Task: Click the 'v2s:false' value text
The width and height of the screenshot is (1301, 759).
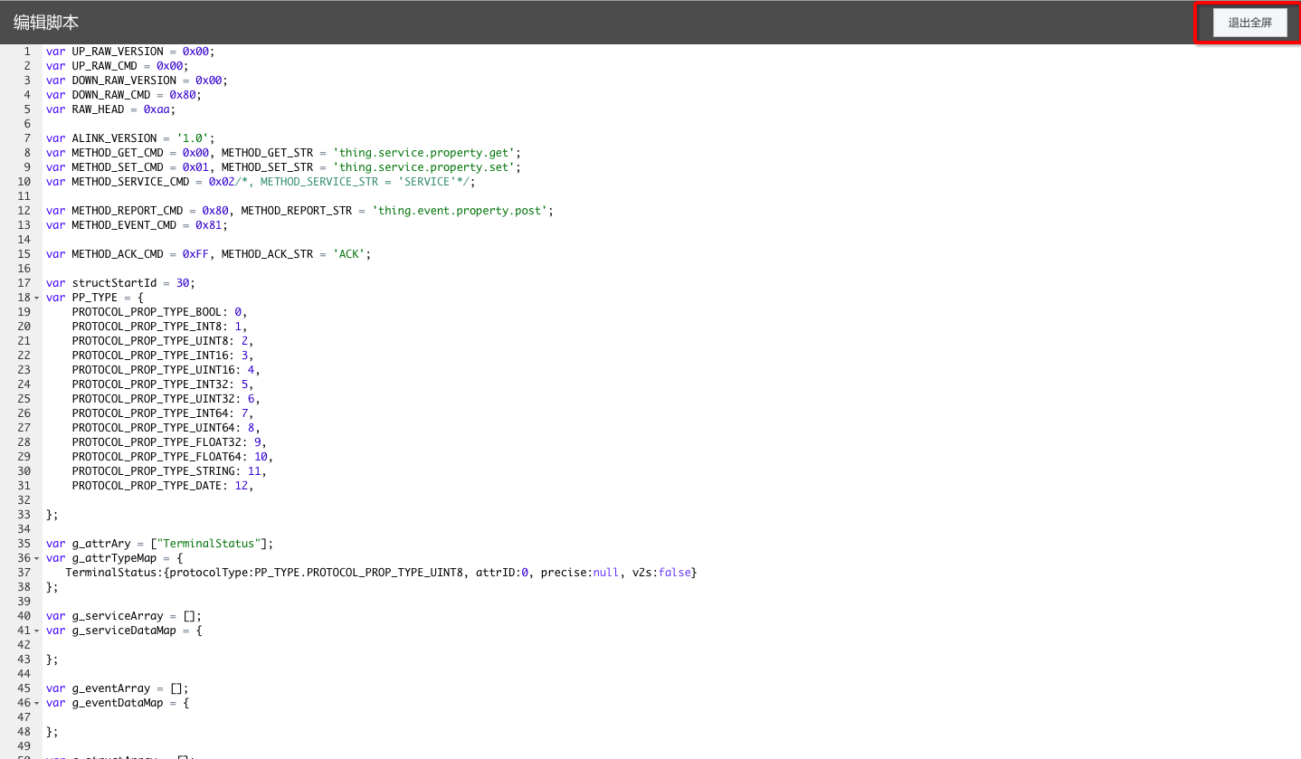Action: (661, 573)
